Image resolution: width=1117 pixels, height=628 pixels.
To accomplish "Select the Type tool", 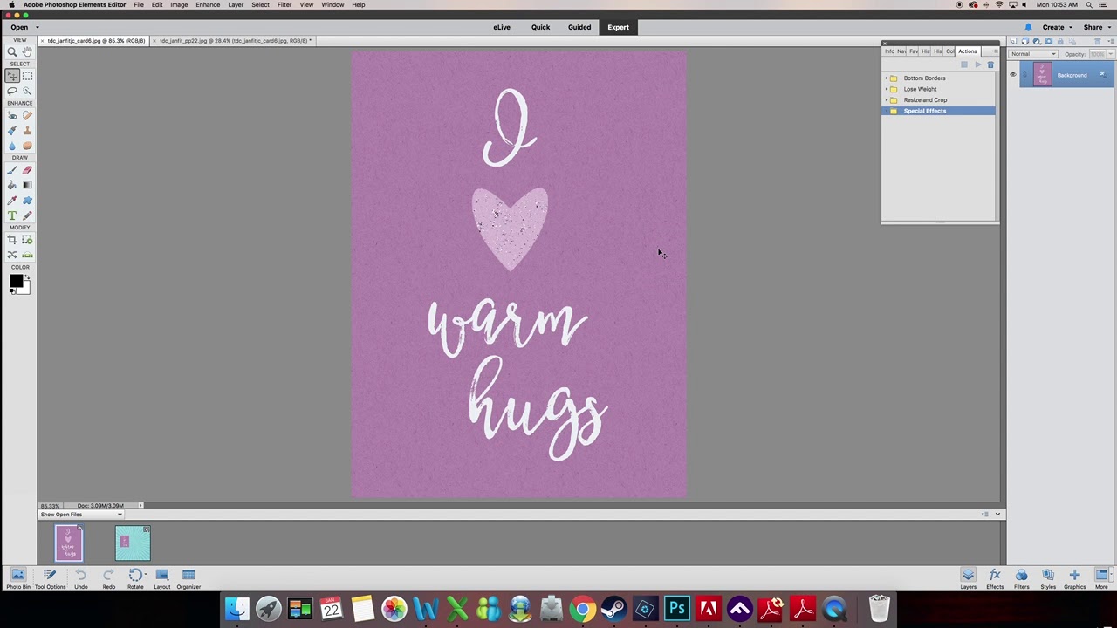I will click(x=12, y=215).
